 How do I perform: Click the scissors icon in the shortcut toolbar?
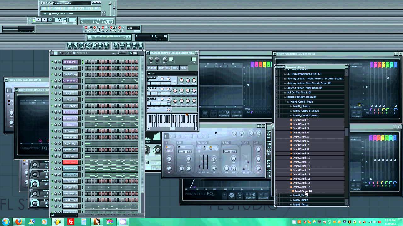point(88,46)
